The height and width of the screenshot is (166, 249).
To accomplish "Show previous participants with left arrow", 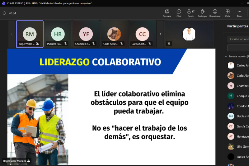I will click(x=12, y=34).
